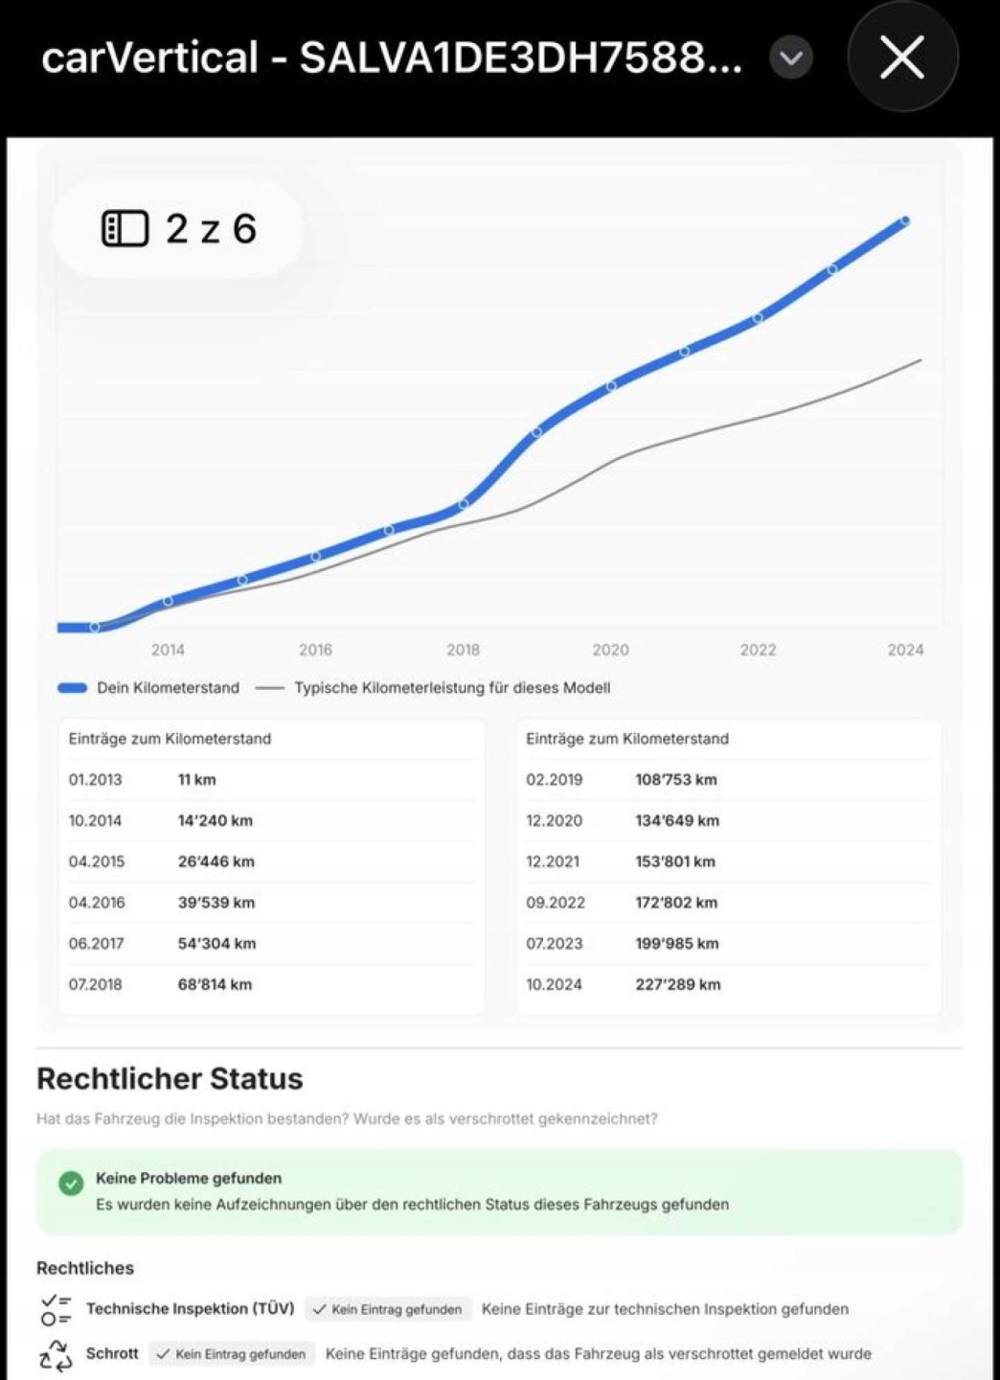Select the last data point on mileage graph
Screen dimensions: 1000x1380
point(905,221)
